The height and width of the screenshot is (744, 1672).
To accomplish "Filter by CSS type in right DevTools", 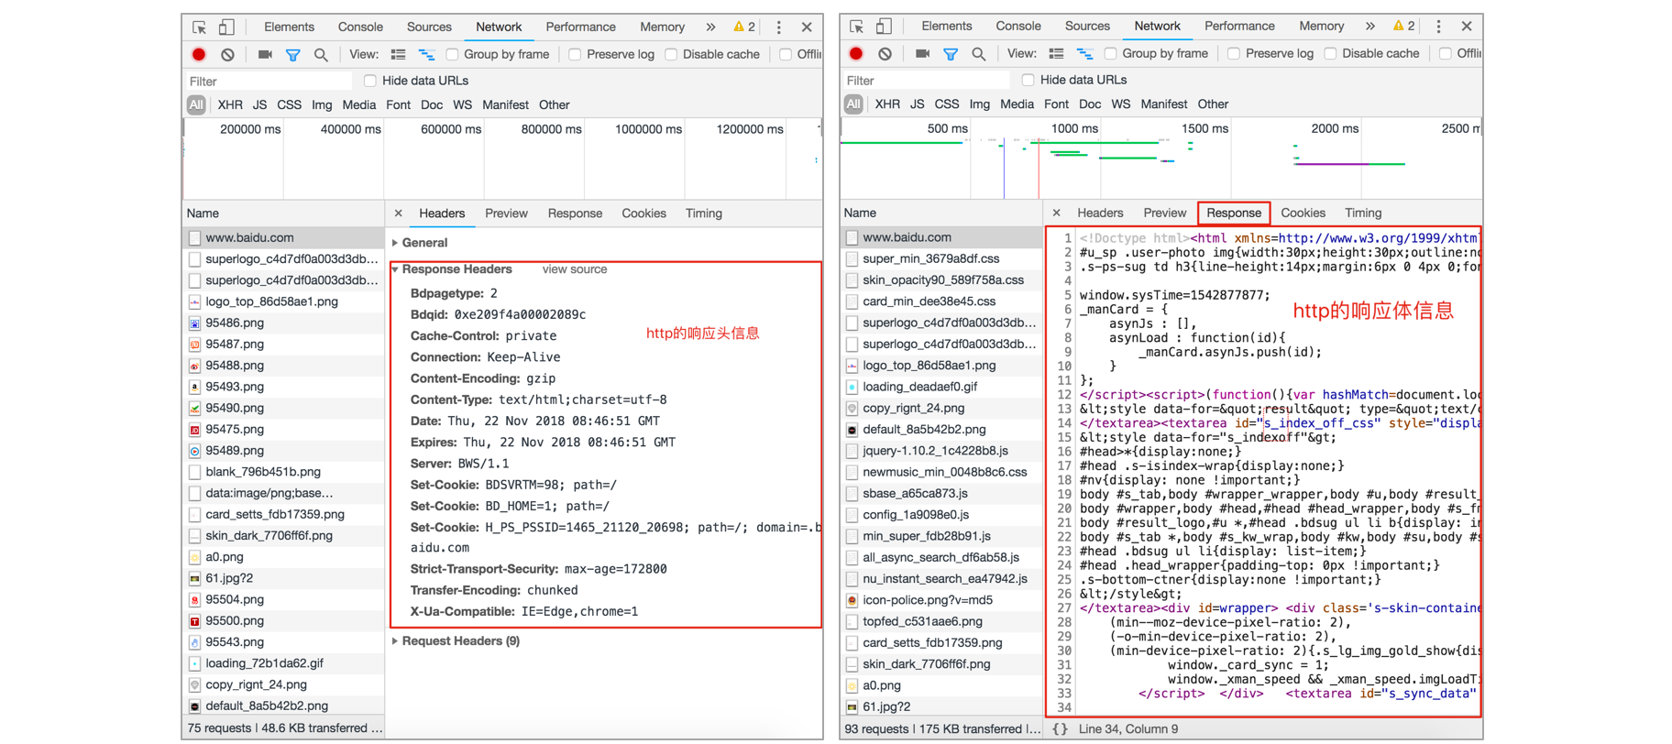I will pos(947,104).
